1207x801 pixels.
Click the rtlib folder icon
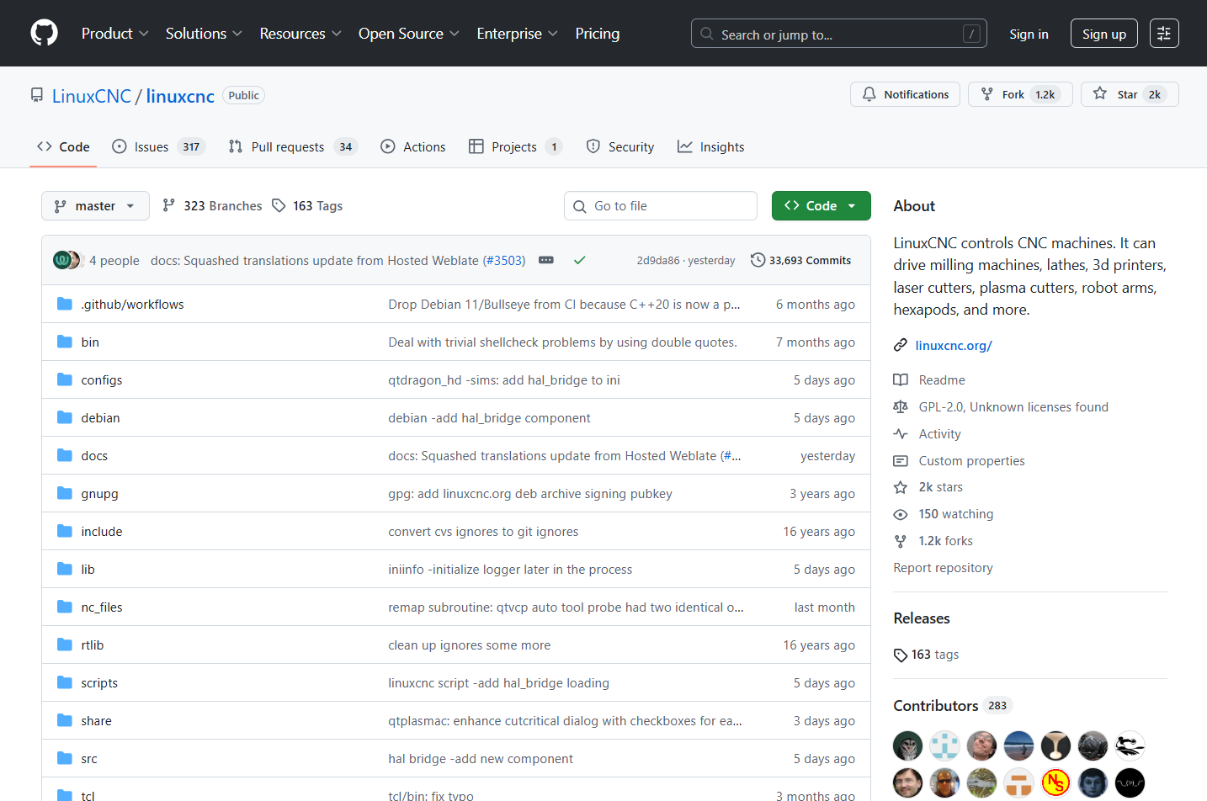click(x=65, y=645)
